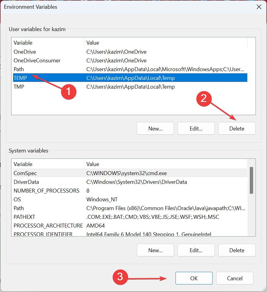Click the Intel64 Family 6 value cell

click(x=149, y=234)
